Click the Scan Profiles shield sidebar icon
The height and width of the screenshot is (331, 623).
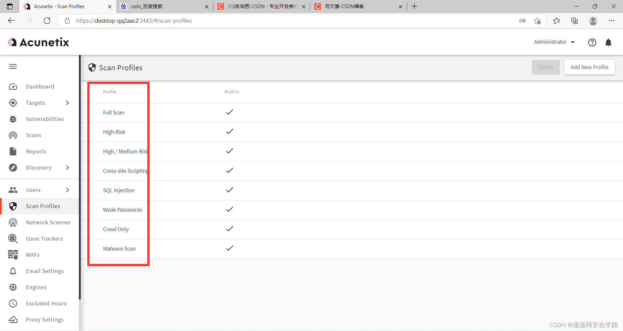13,206
